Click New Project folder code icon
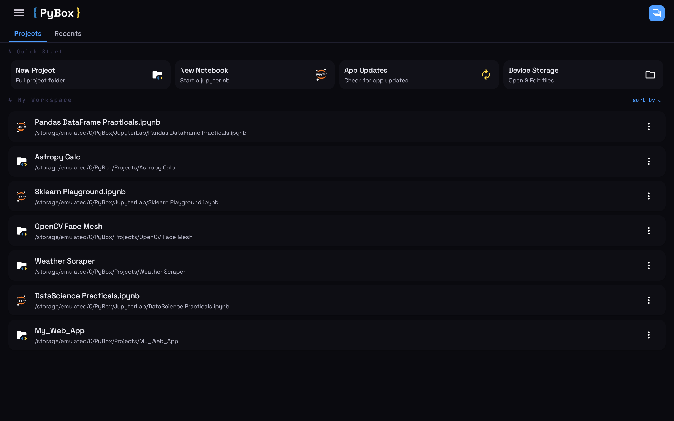Viewport: 674px width, 421px height. point(157,75)
